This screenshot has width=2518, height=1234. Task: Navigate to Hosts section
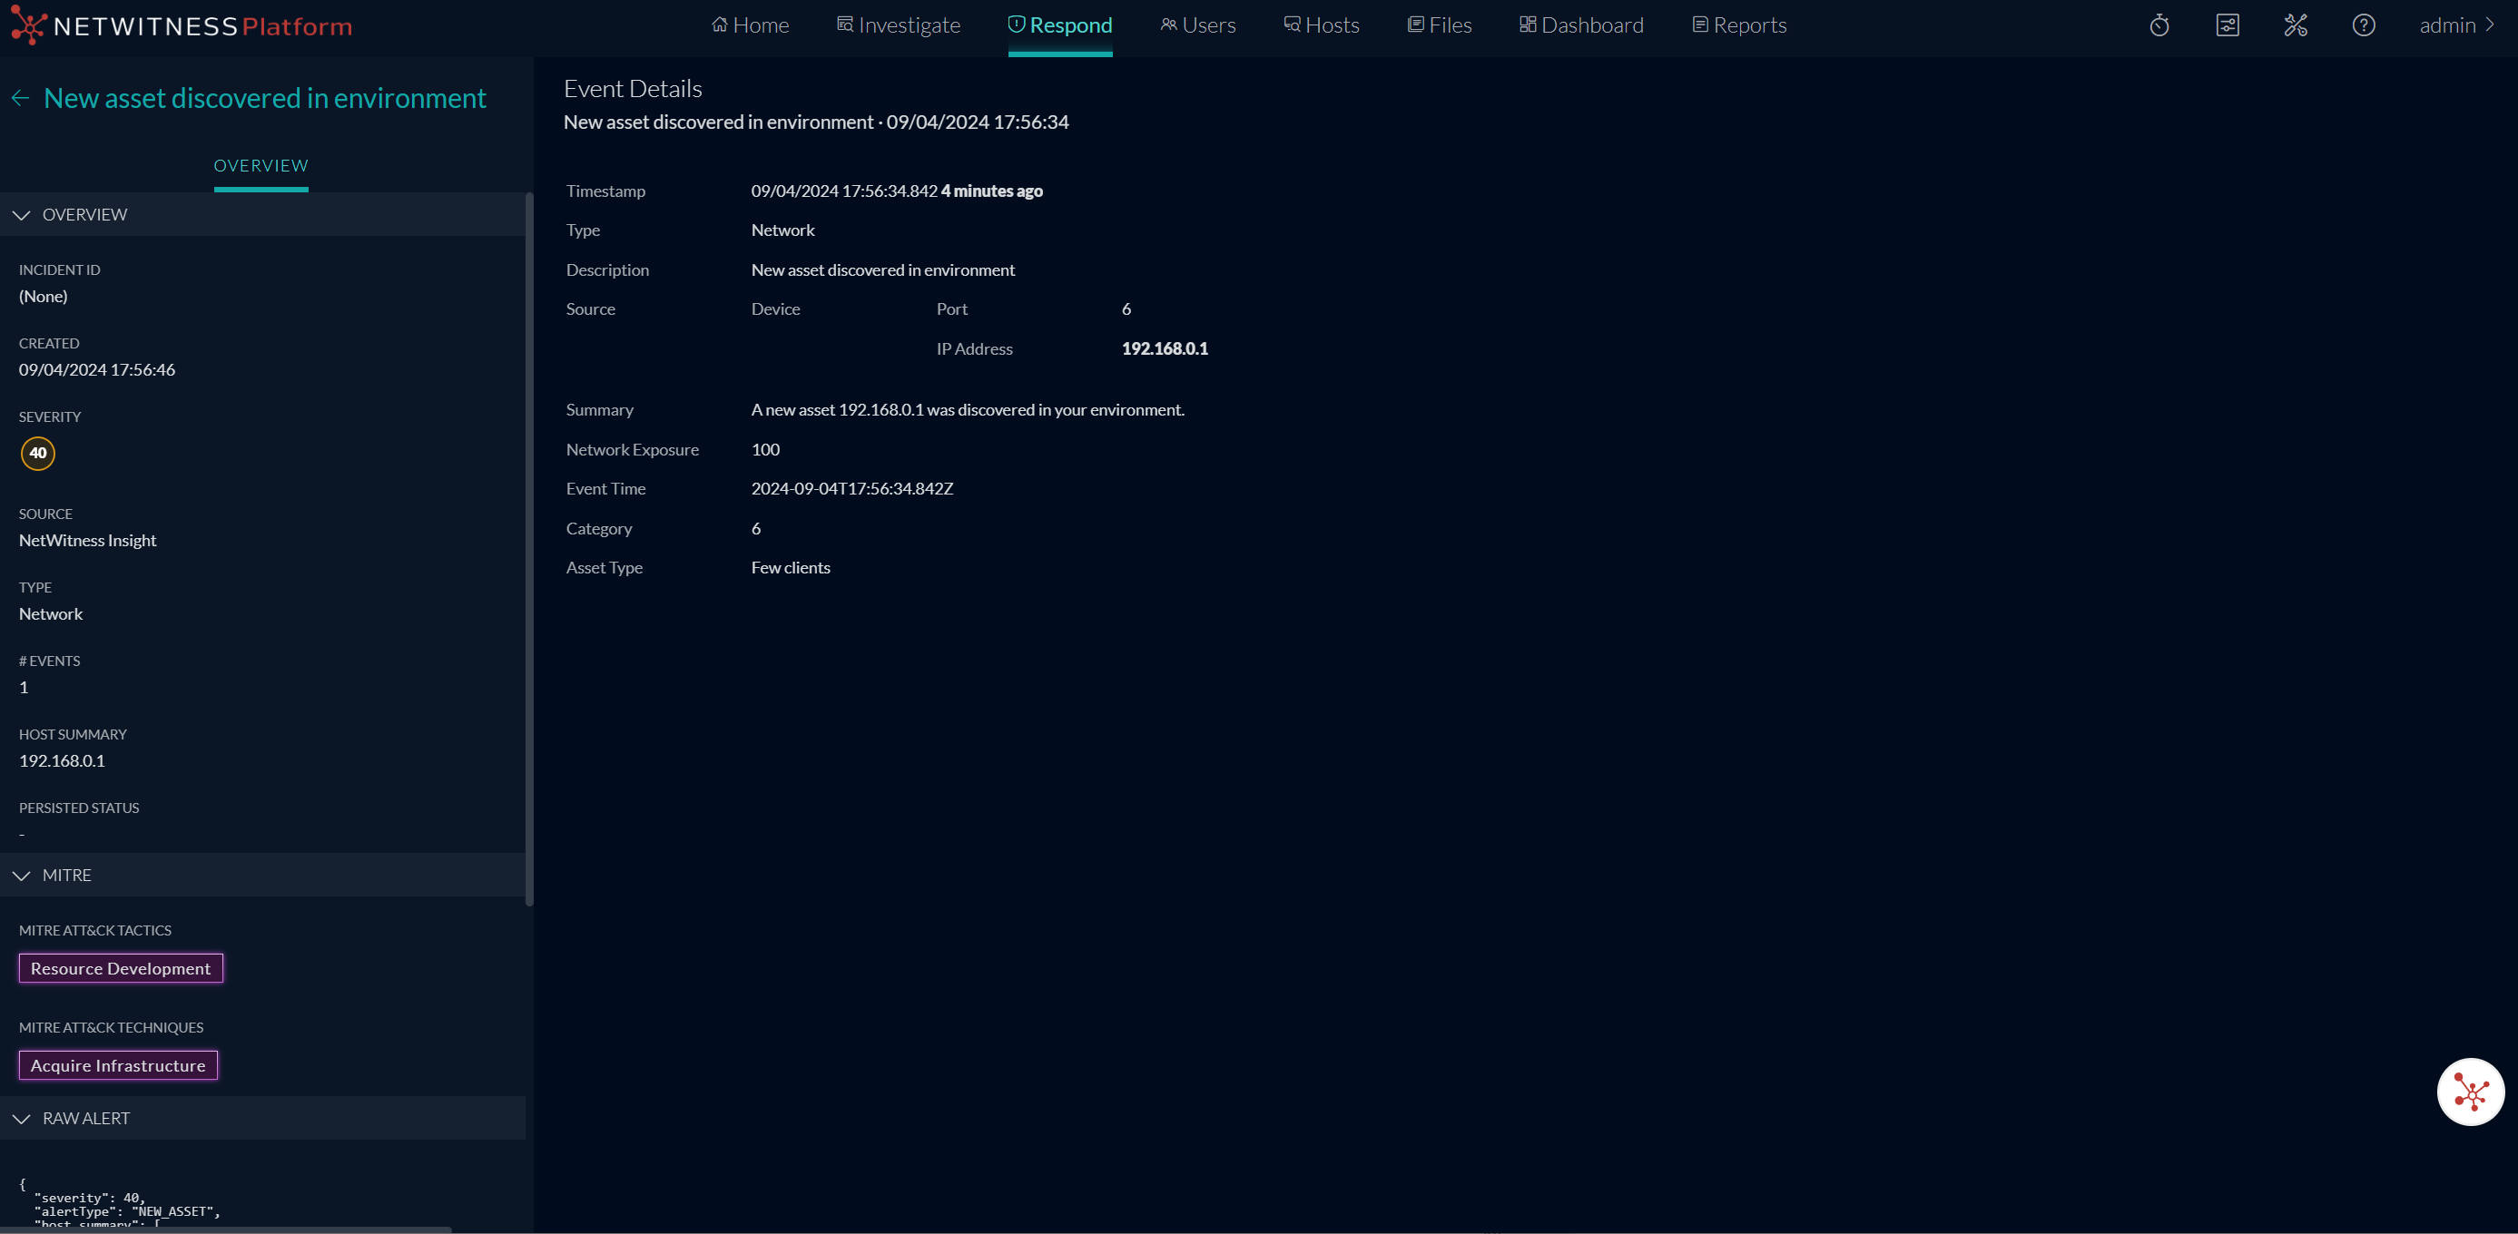click(x=1330, y=24)
